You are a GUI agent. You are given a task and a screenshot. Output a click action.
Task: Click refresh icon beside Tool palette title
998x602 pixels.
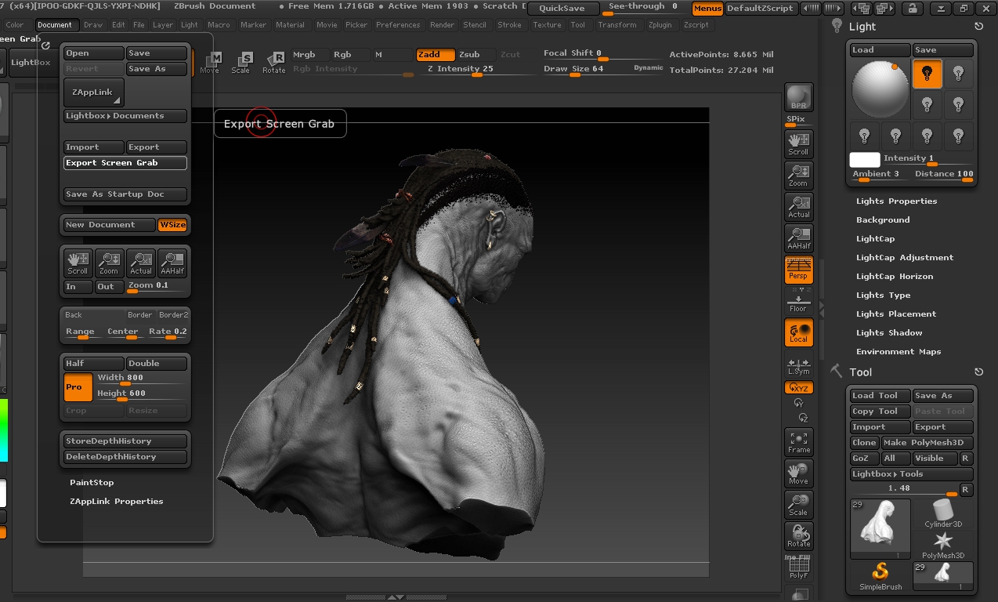click(x=978, y=372)
